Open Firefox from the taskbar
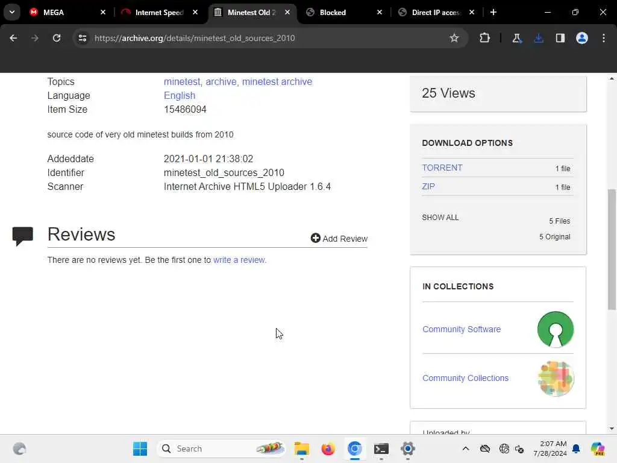Image resolution: width=617 pixels, height=463 pixels. pyautogui.click(x=328, y=449)
